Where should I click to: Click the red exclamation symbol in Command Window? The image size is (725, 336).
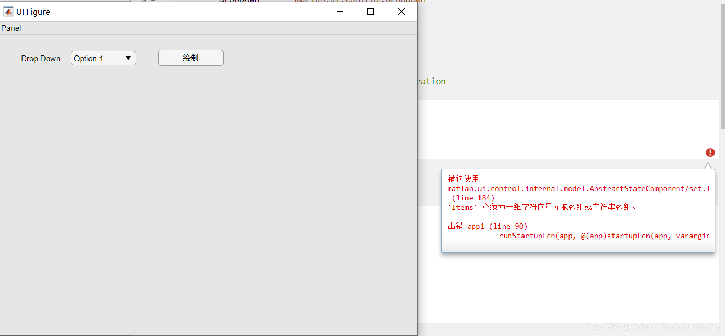pyautogui.click(x=710, y=152)
